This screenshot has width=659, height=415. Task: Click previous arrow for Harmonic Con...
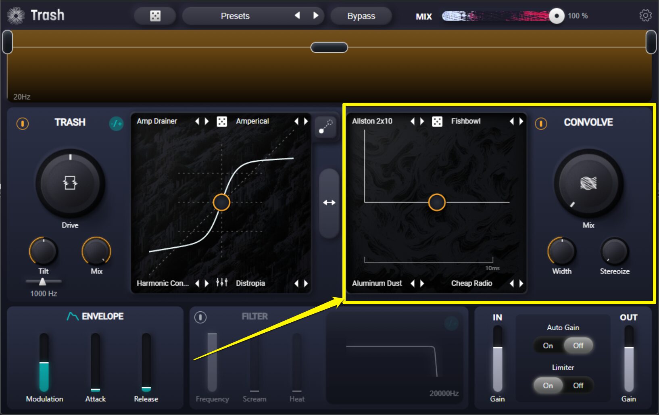tap(197, 284)
